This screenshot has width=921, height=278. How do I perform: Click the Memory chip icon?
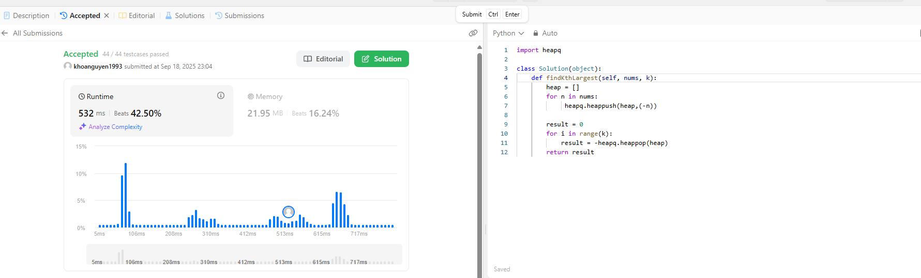(x=251, y=96)
